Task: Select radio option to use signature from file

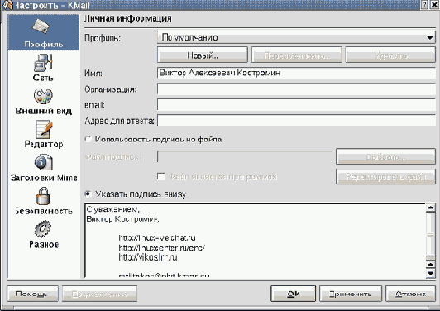Action: tap(88, 139)
